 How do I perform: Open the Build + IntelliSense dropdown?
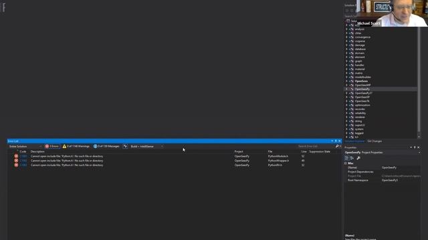click(x=146, y=147)
